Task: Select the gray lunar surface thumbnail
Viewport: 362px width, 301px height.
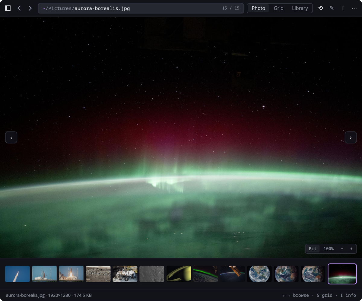Action: click(152, 274)
